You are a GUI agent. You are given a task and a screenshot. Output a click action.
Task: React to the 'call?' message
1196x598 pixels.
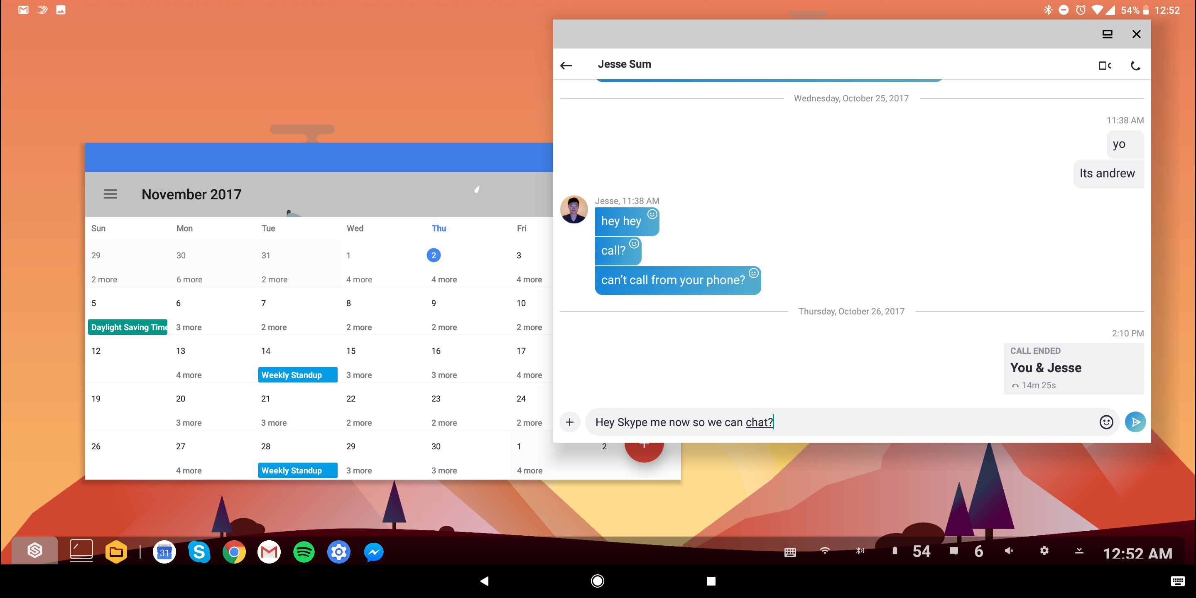pos(634,244)
